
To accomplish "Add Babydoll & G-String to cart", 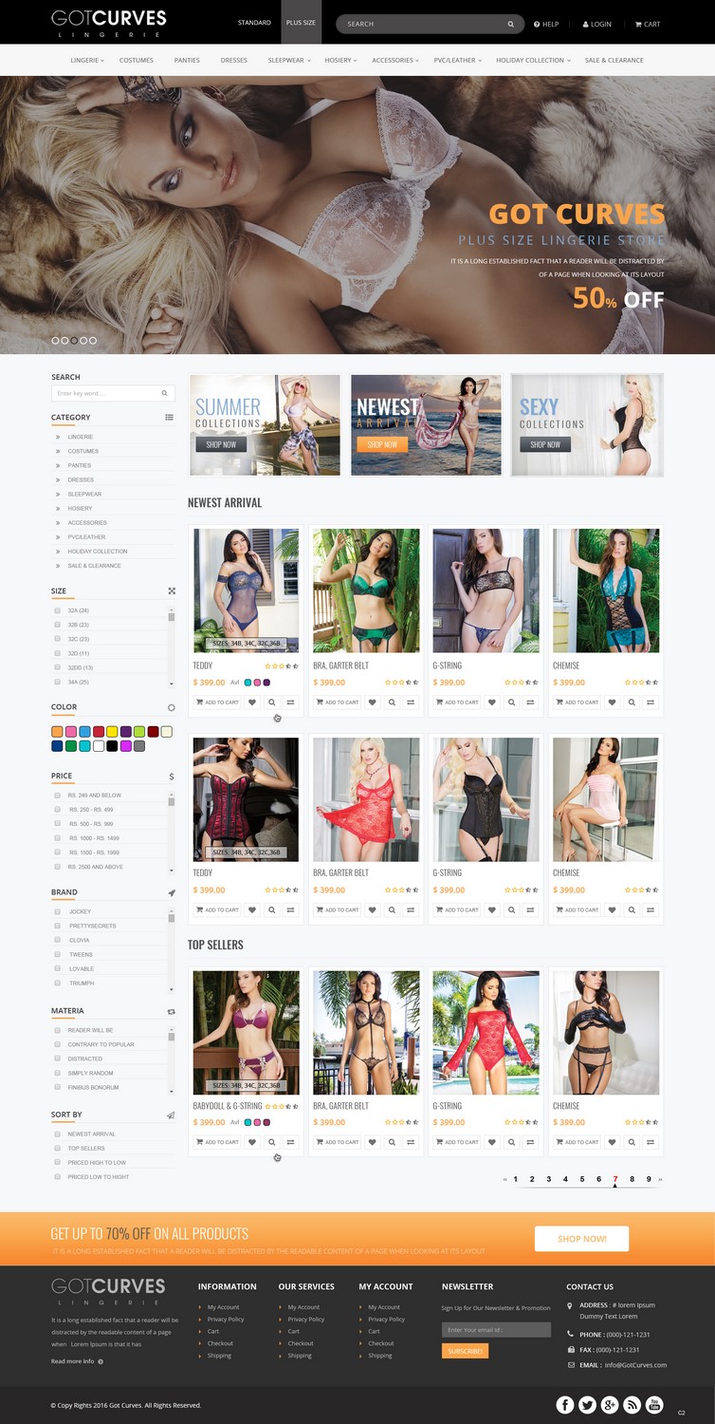I will coord(217,1142).
